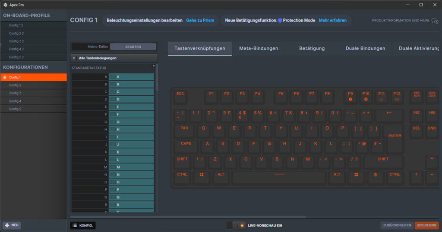Click the H key binding row
This screenshot has width=442, height=232.
113,129
